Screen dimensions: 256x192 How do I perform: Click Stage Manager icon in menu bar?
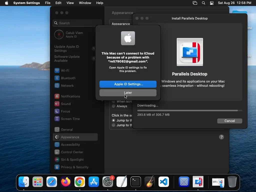pos(195,3)
